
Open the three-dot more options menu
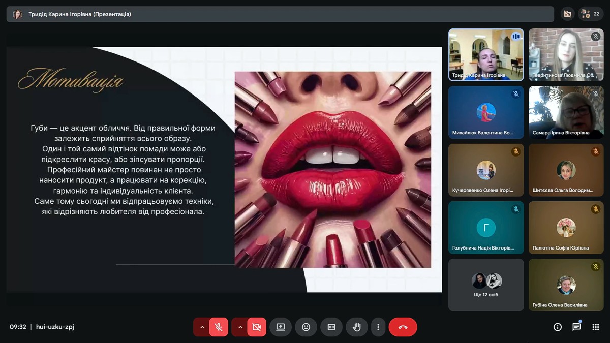click(x=378, y=327)
